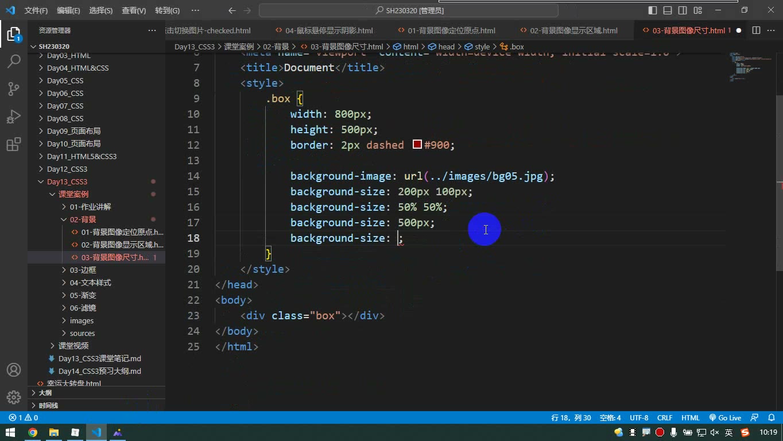Open Explorer panel more actions ellipsis
This screenshot has height=441, width=783.
click(152, 30)
